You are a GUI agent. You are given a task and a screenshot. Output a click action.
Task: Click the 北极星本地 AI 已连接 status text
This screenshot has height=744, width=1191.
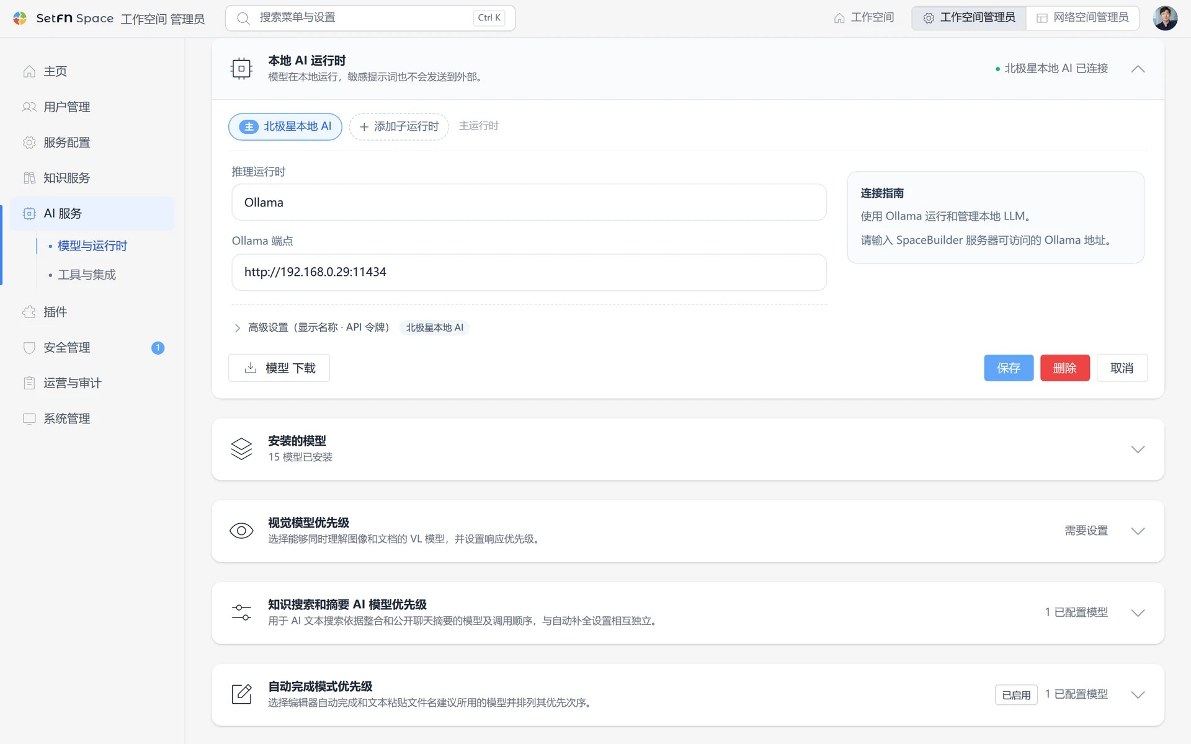click(x=1056, y=69)
